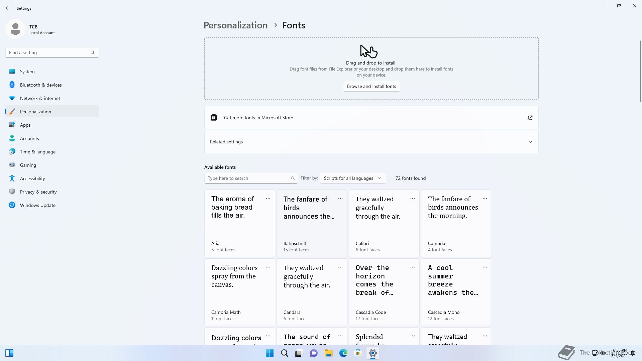Select Privacy & security in the sidebar
Viewport: 642px width, 361px height.
click(x=38, y=192)
